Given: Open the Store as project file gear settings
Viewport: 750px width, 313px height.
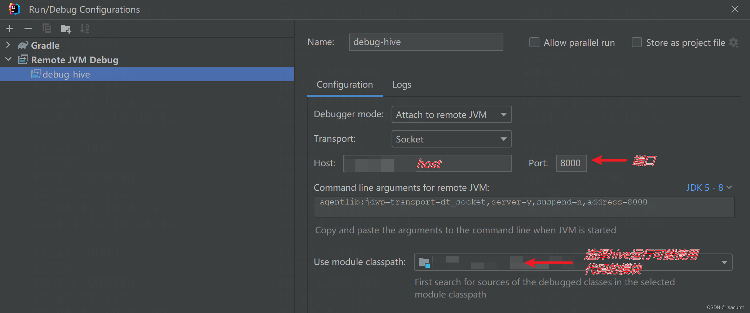Looking at the screenshot, I should [733, 43].
